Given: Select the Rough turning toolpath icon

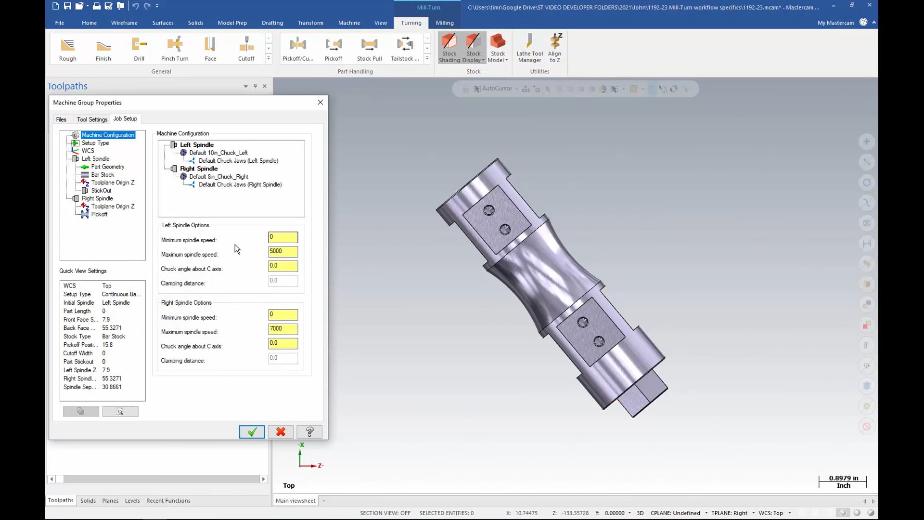Looking at the screenshot, I should (67, 49).
